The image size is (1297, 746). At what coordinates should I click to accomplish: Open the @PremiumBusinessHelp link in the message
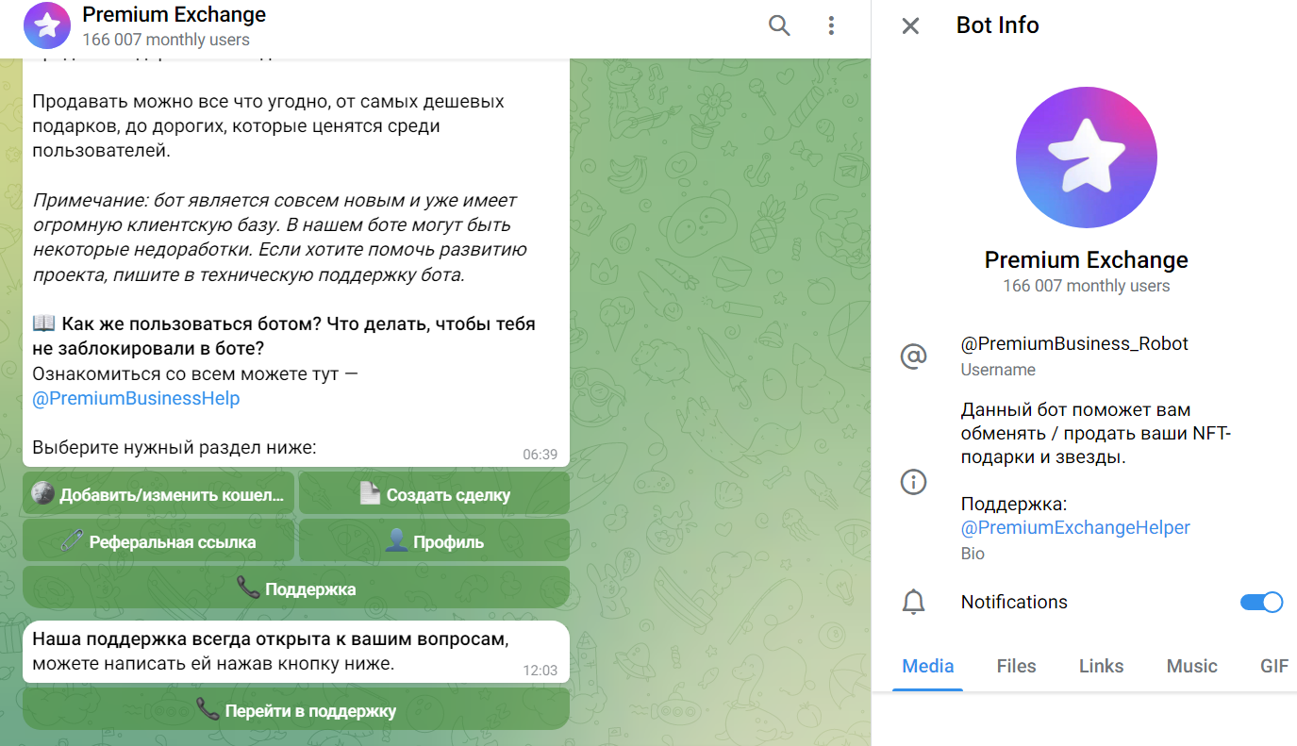point(136,398)
